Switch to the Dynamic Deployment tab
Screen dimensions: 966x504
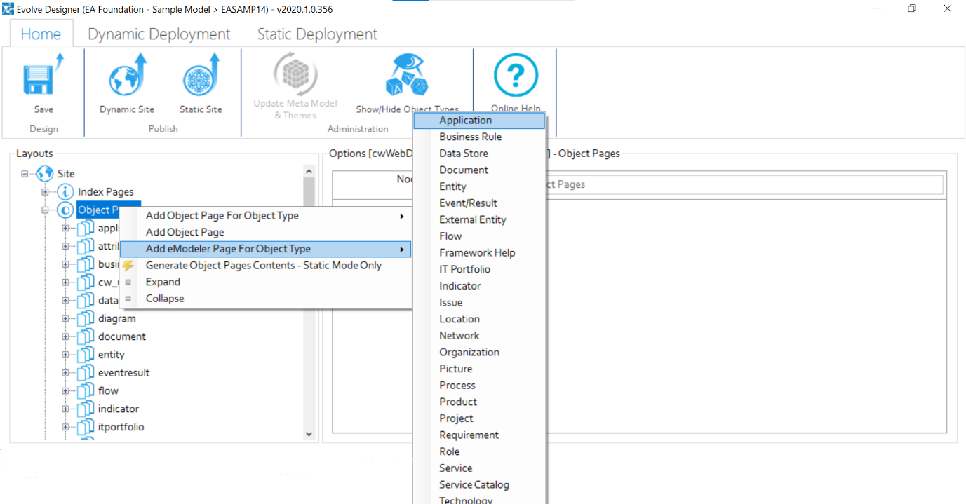coord(159,34)
